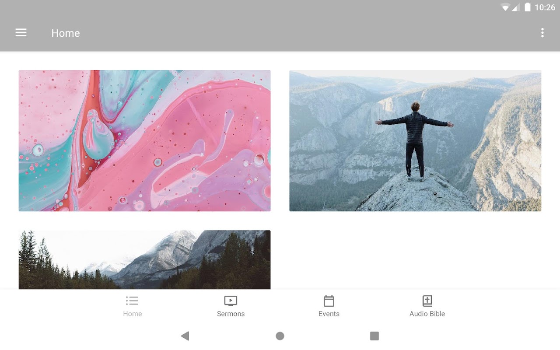Tap the Android recent apps square
Viewport: 560px width, 350px height.
(374, 336)
